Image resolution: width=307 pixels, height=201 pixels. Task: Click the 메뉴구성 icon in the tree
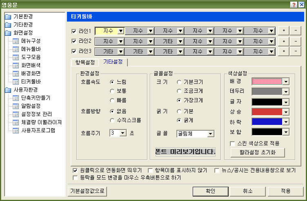pyautogui.click(x=16, y=41)
